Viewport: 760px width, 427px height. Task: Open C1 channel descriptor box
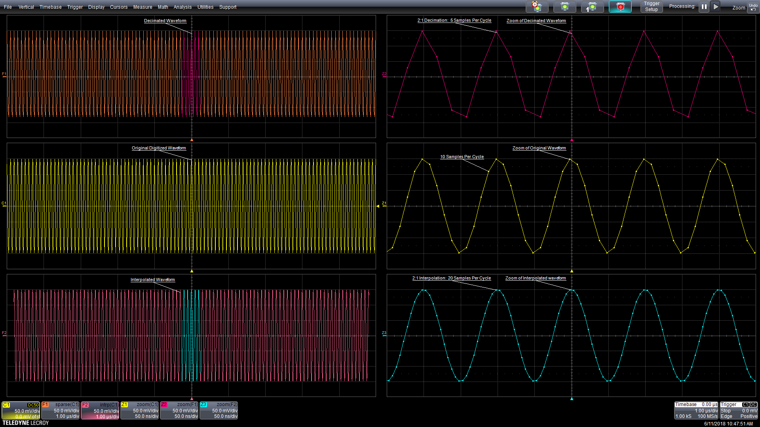click(x=21, y=410)
